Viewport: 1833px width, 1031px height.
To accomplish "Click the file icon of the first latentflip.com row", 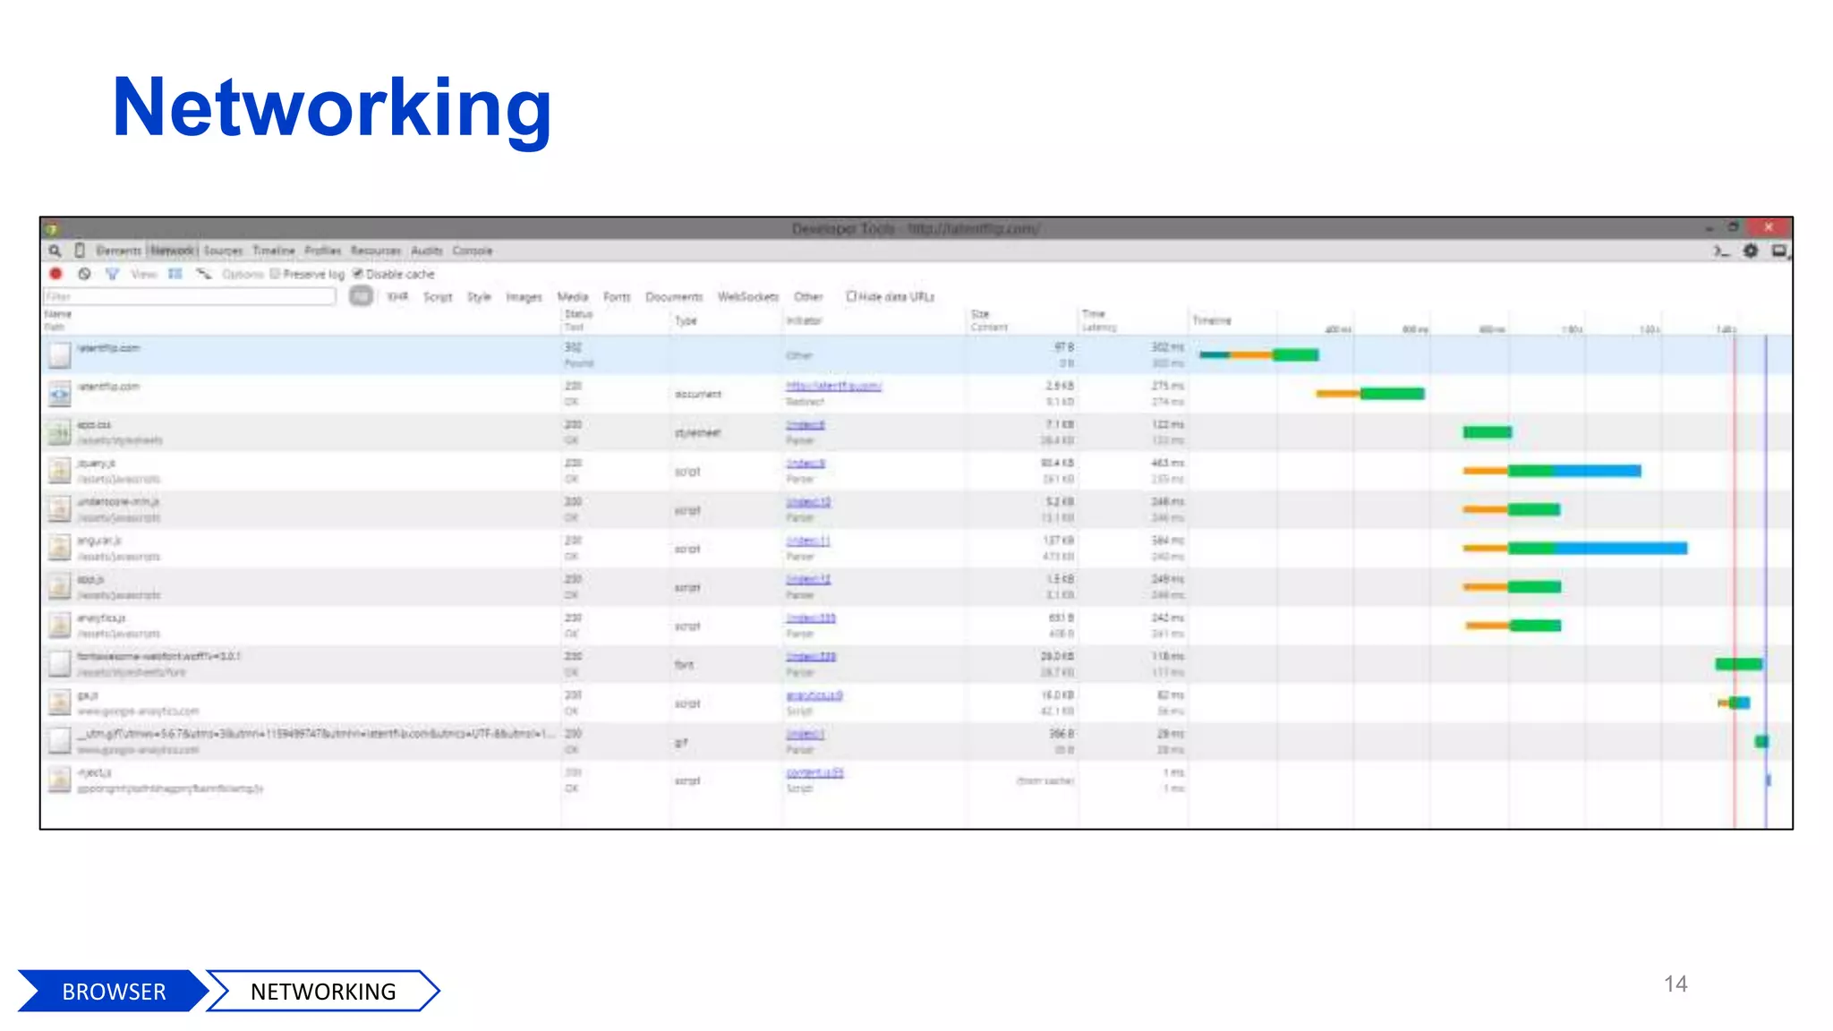I will [59, 355].
